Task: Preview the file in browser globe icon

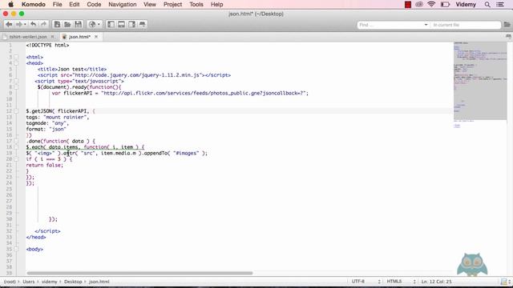Action: pyautogui.click(x=92, y=25)
